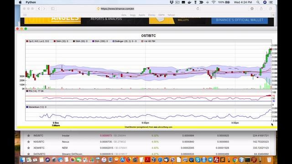Click the 9:00pm time axis marker
292x164 pixels.
click(x=235, y=123)
